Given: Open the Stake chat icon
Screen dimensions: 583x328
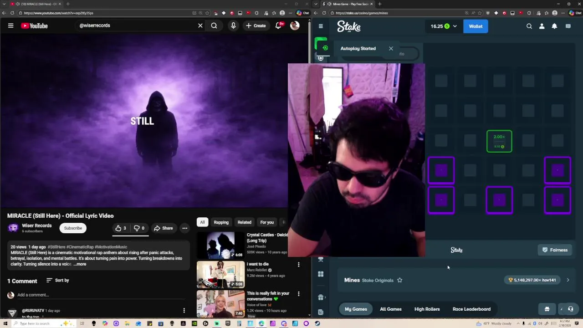Looking at the screenshot, I should (568, 26).
